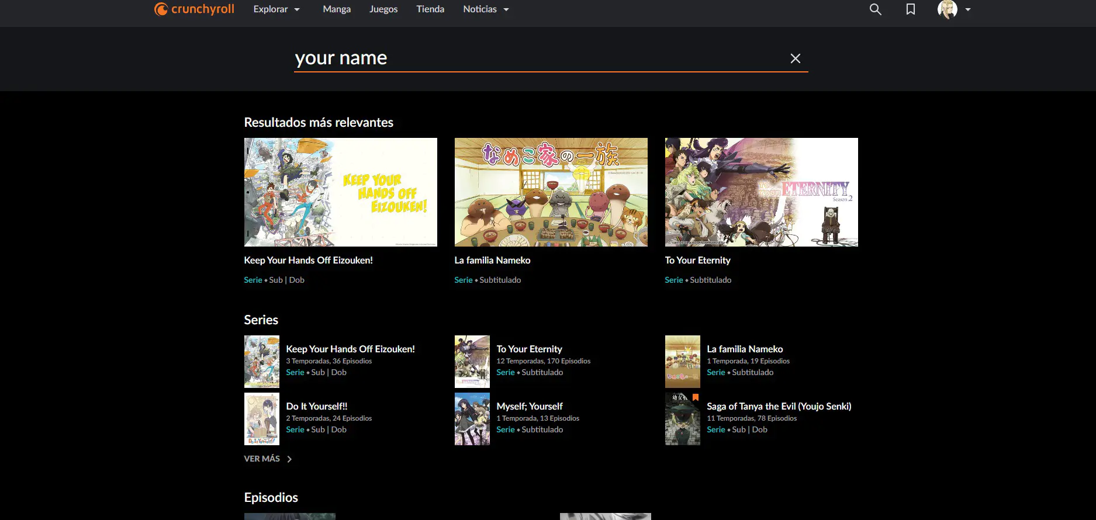Screen dimensions: 1096x520
Task: Open the user profile avatar
Action: [x=947, y=9]
